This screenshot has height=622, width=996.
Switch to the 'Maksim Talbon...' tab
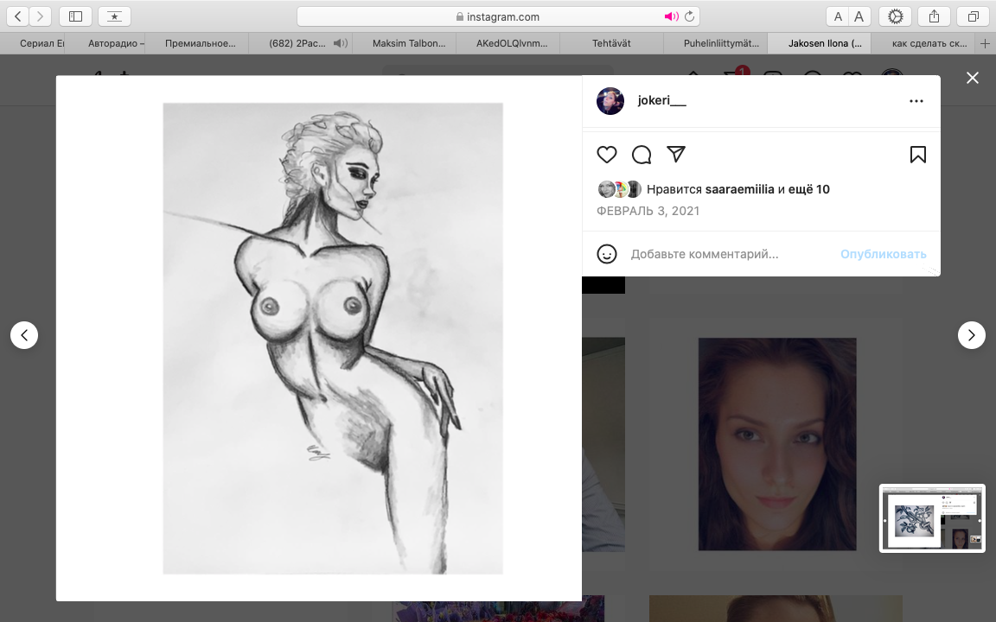point(404,43)
